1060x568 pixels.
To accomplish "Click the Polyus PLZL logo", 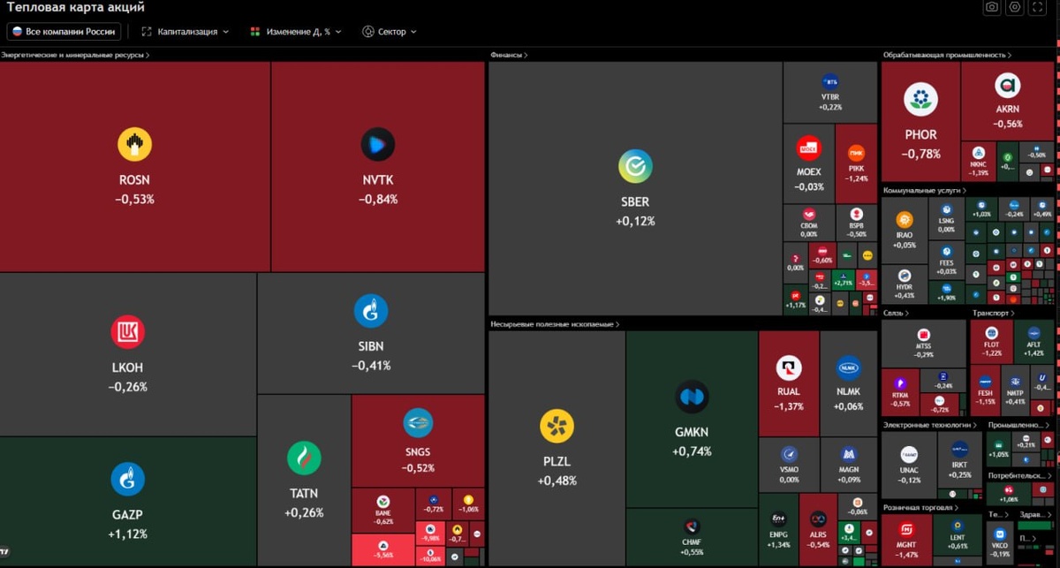I will (557, 427).
